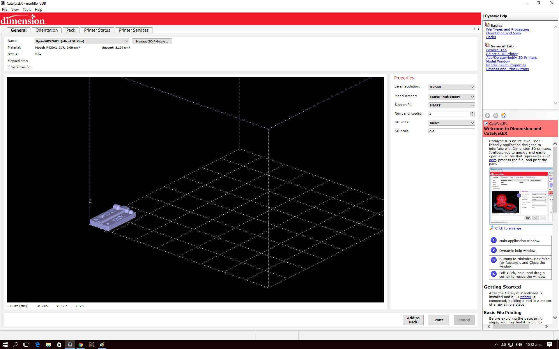559x349 pixels.
Task: Open Orientation and View help link
Action: coord(503,33)
